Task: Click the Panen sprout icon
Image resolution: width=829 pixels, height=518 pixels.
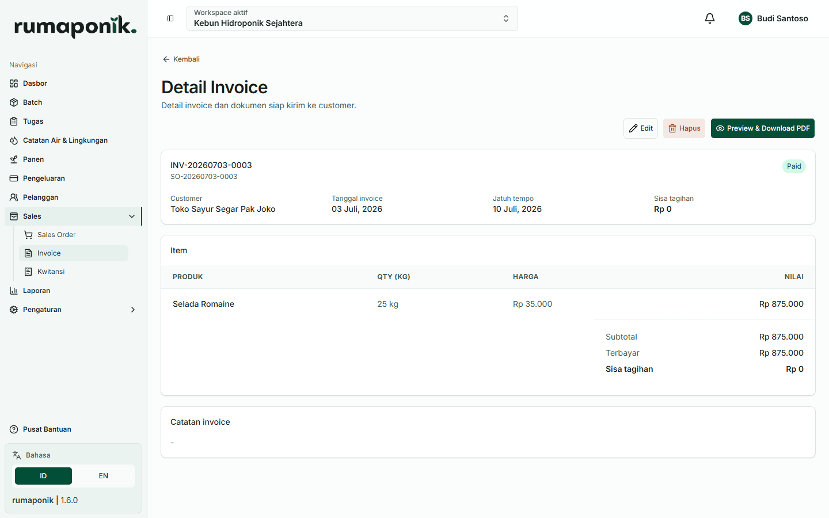Action: [14, 159]
